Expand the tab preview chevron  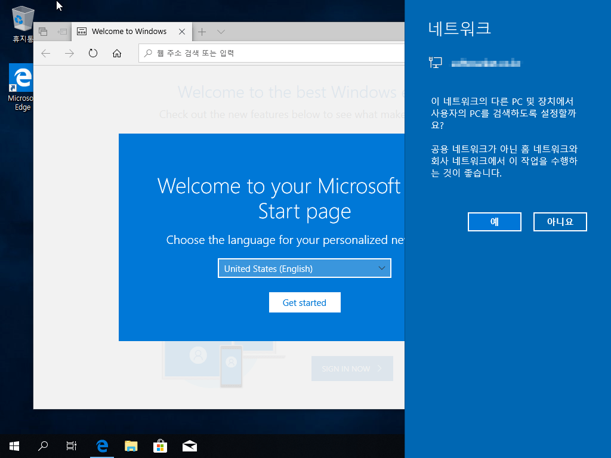221,32
